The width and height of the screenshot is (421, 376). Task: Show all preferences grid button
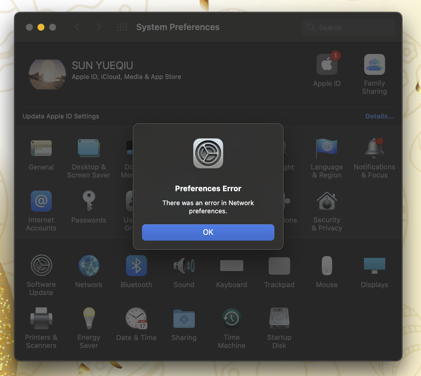click(122, 27)
